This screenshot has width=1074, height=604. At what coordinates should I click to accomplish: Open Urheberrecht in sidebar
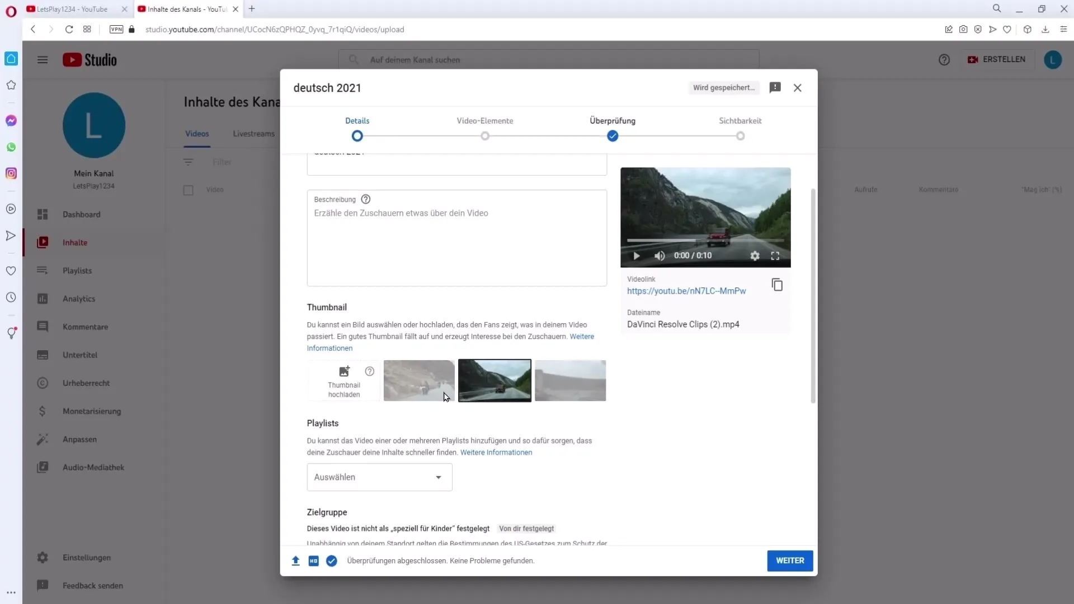(x=94, y=383)
